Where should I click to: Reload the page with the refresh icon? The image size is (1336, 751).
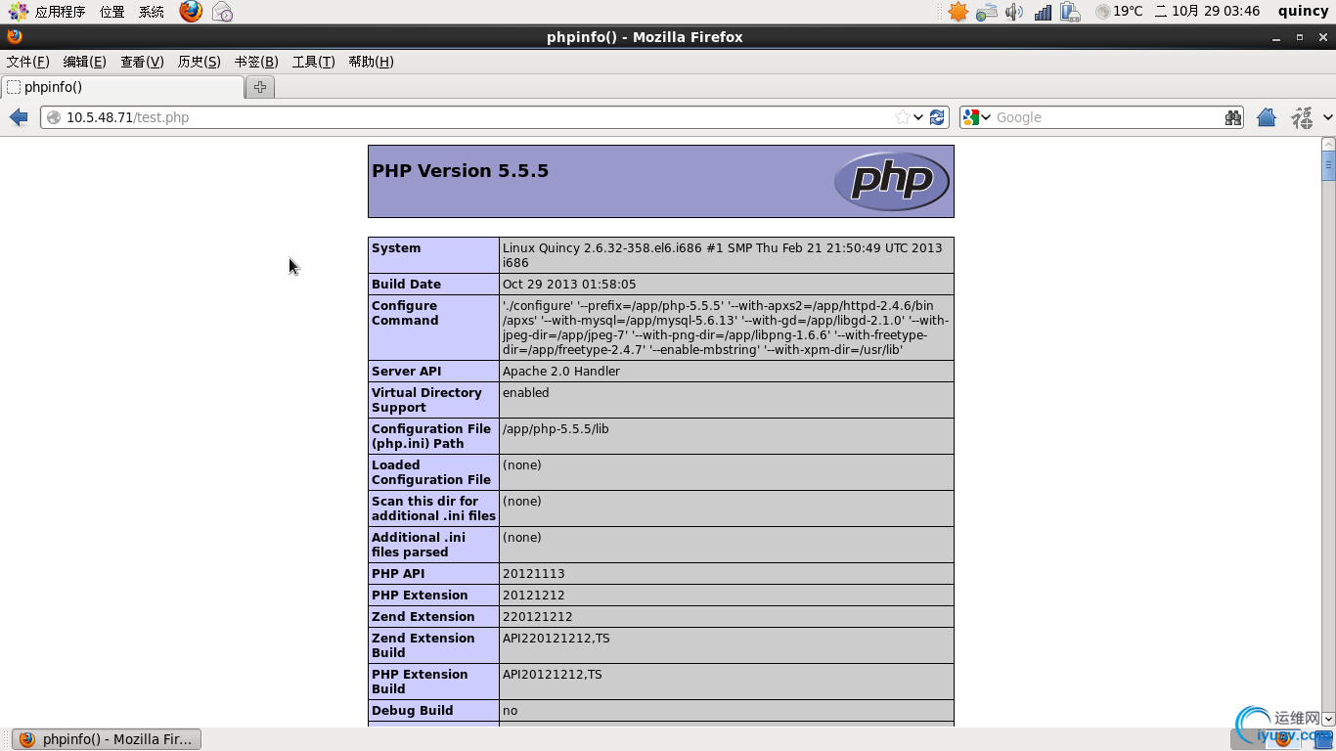click(937, 117)
